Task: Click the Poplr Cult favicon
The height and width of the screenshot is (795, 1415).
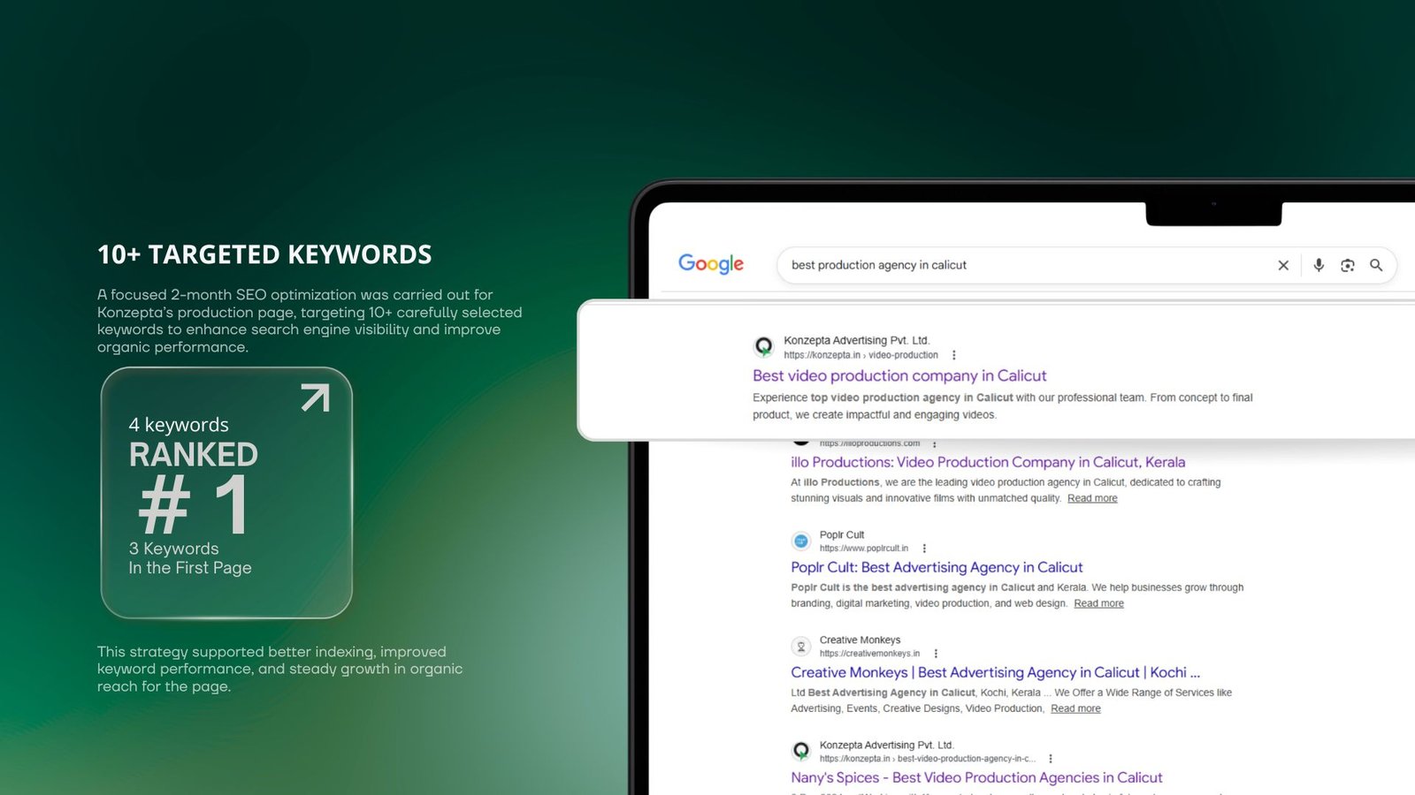Action: point(801,541)
